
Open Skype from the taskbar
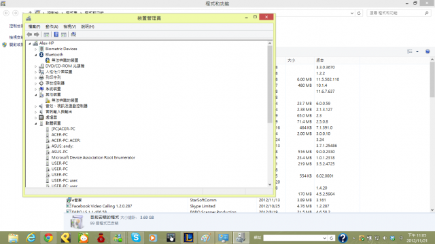136,238
